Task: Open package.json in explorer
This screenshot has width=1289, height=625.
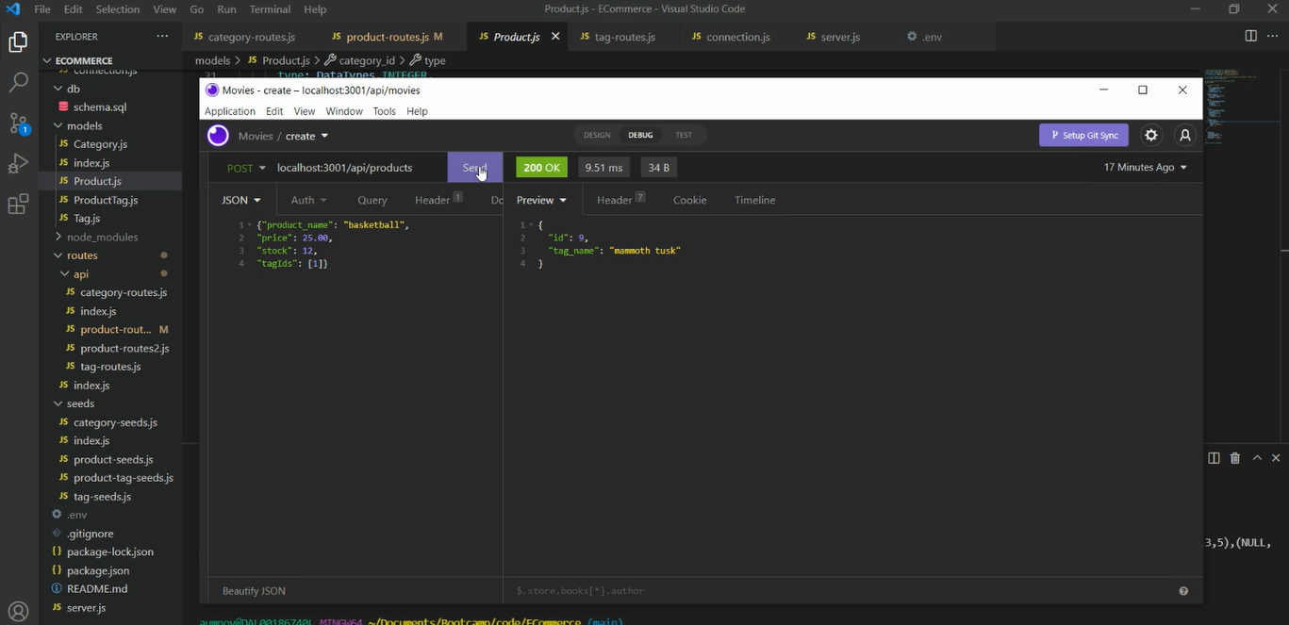Action: pos(98,570)
